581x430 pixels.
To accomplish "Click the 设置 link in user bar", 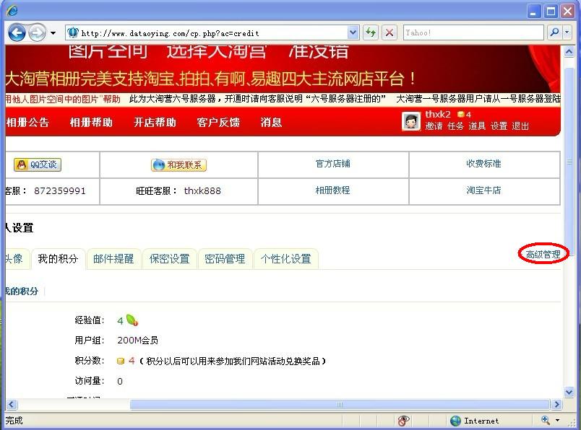I will point(499,126).
